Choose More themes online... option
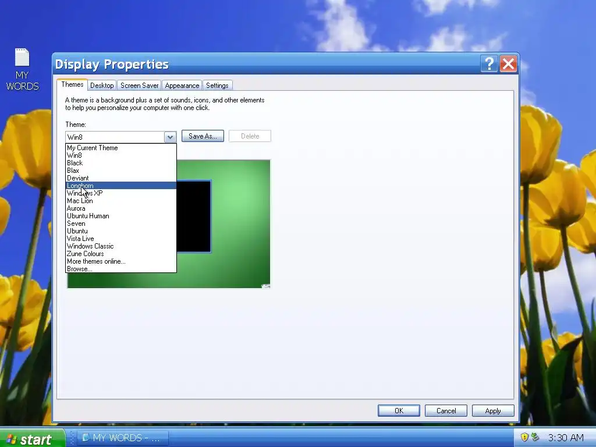This screenshot has width=596, height=447. tap(121, 261)
